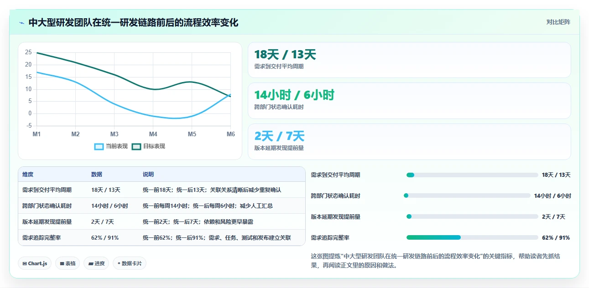Click the chart title 中大型研发团队在统一研发链路前后的流程效率变化
Screen dimensions: 589x288
[x=133, y=22]
